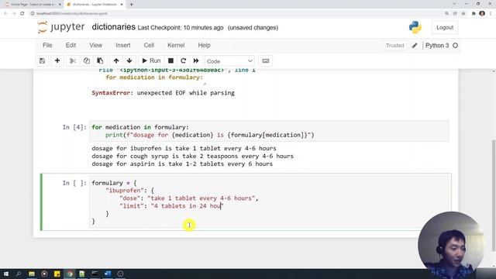Viewport: 496px width, 279px height.
Task: Click the Python logo in header
Action: click(415, 28)
